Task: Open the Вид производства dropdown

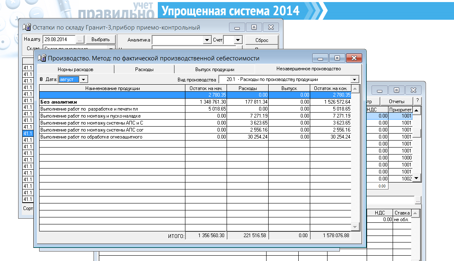Action: pyautogui.click(x=355, y=79)
